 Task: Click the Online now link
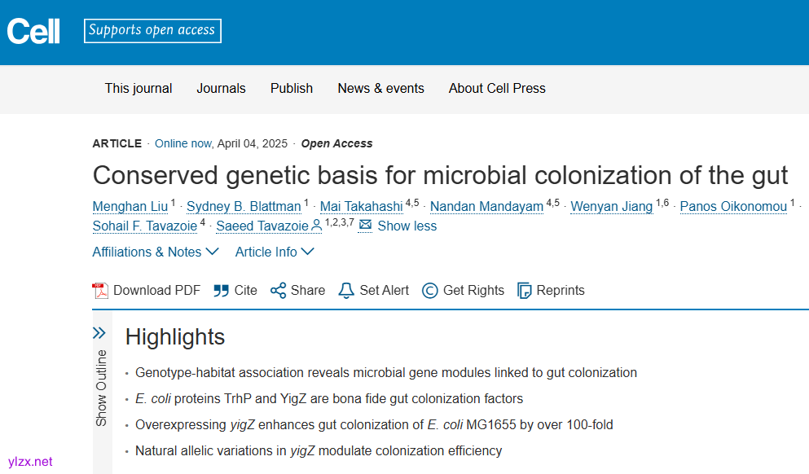(182, 144)
